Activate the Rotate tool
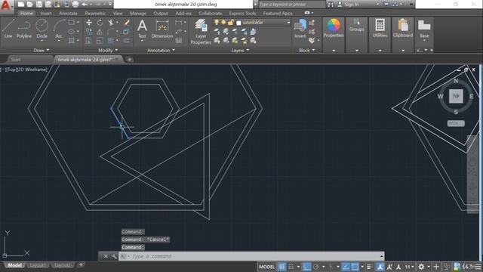 pyautogui.click(x=100, y=23)
